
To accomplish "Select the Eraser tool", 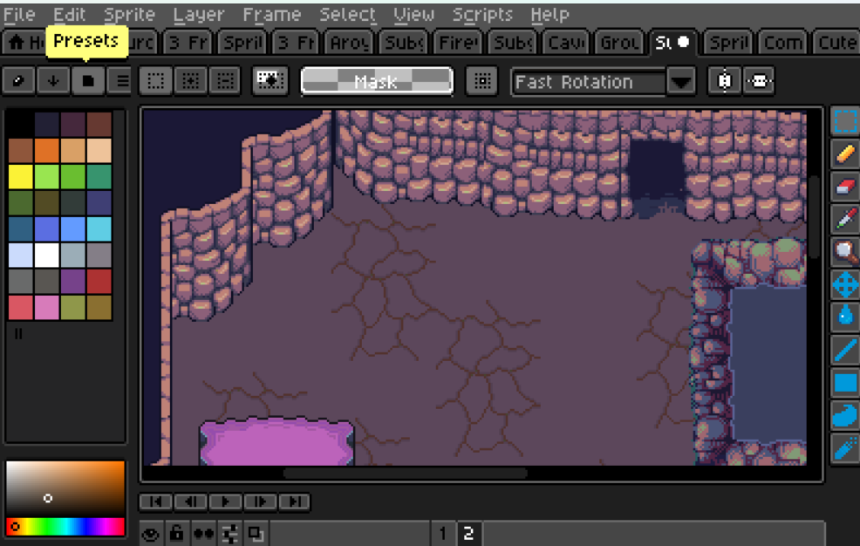I will 845,187.
